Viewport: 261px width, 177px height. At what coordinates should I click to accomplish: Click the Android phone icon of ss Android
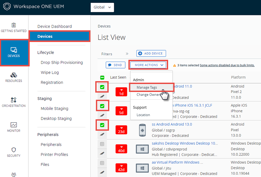(142, 130)
